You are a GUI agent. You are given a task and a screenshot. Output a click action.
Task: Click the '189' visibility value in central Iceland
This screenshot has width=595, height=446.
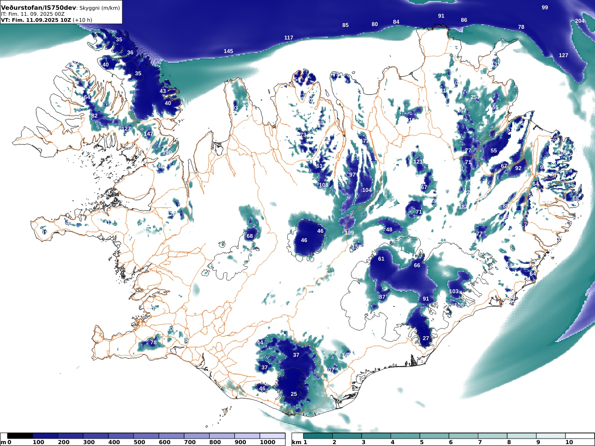(x=349, y=233)
